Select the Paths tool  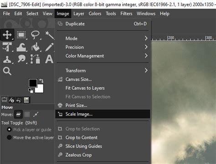35,59
